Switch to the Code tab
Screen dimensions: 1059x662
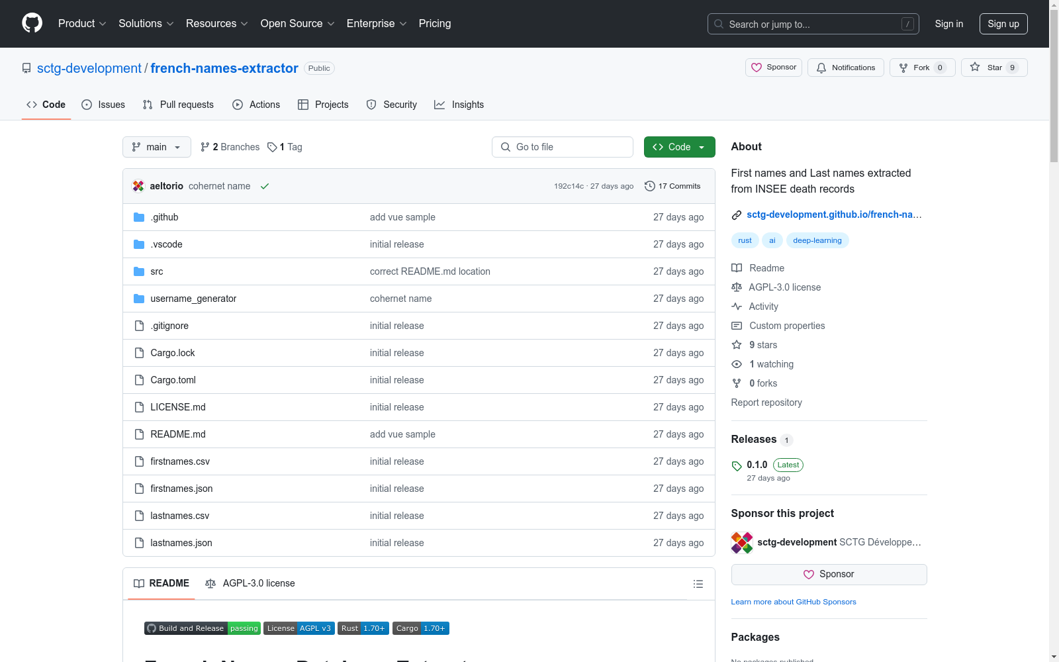point(46,105)
